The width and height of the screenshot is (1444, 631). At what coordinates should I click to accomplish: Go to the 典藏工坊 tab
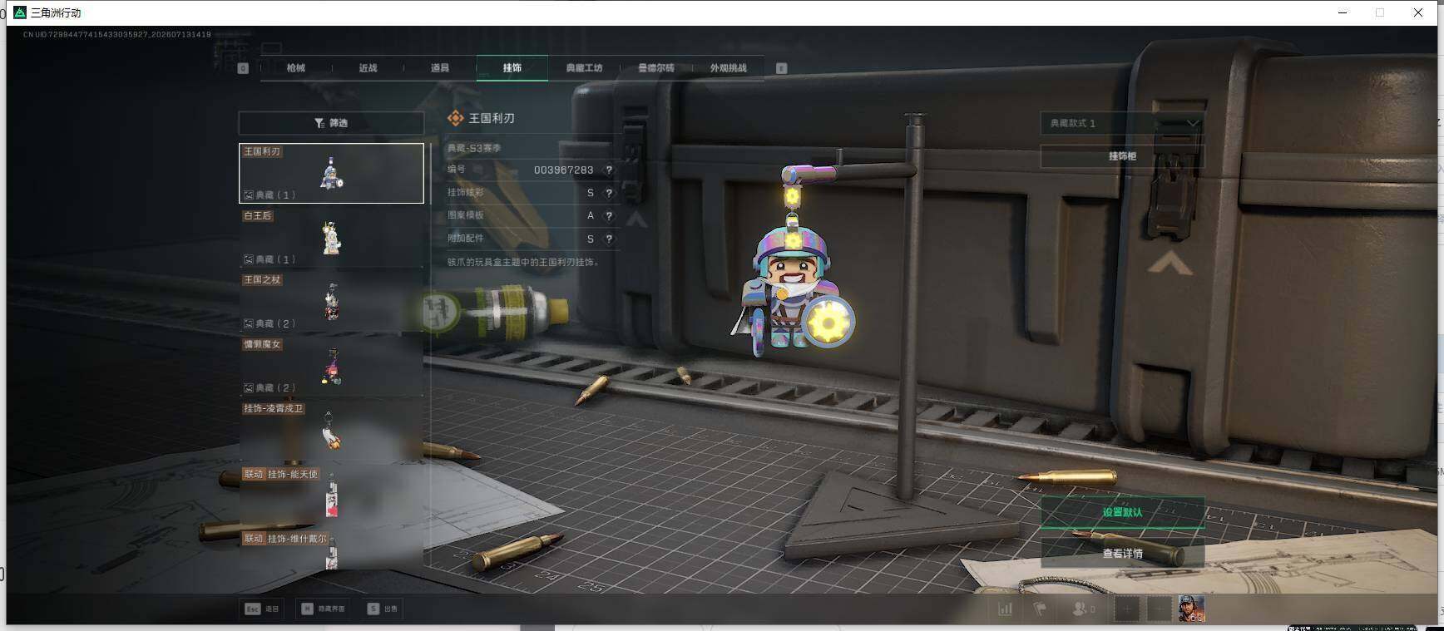click(x=584, y=68)
